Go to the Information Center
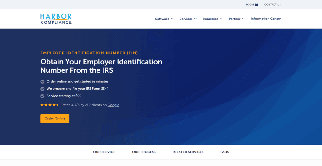This screenshot has height=166, width=322. [x=266, y=19]
